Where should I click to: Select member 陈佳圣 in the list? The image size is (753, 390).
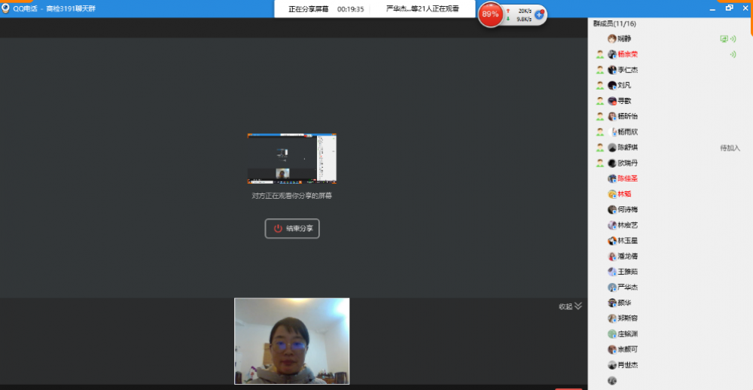(x=628, y=178)
